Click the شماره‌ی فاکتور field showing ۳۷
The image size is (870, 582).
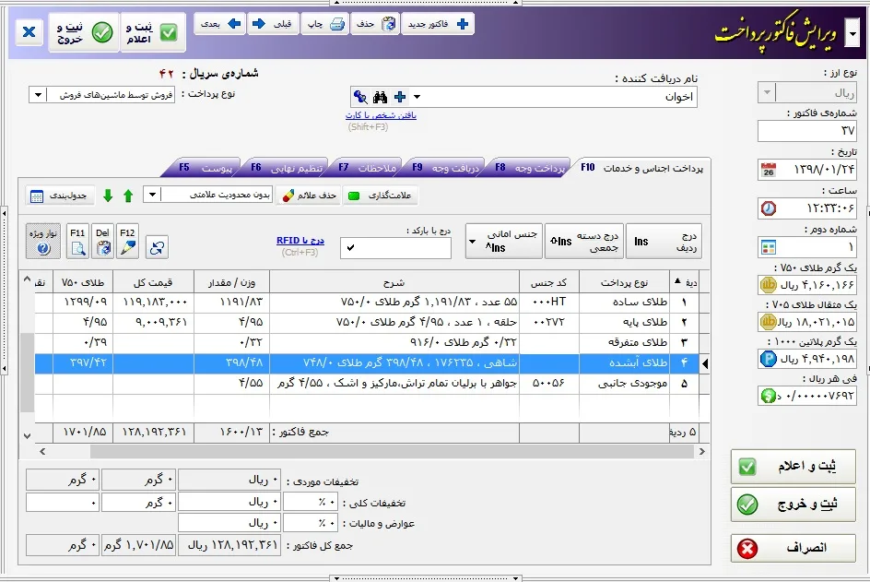806,131
